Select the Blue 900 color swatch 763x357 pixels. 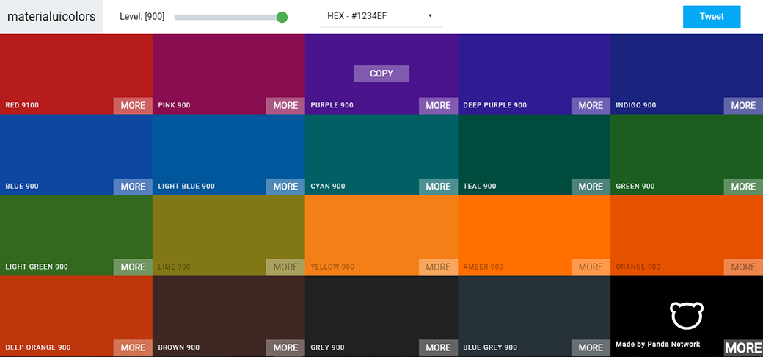(x=76, y=151)
